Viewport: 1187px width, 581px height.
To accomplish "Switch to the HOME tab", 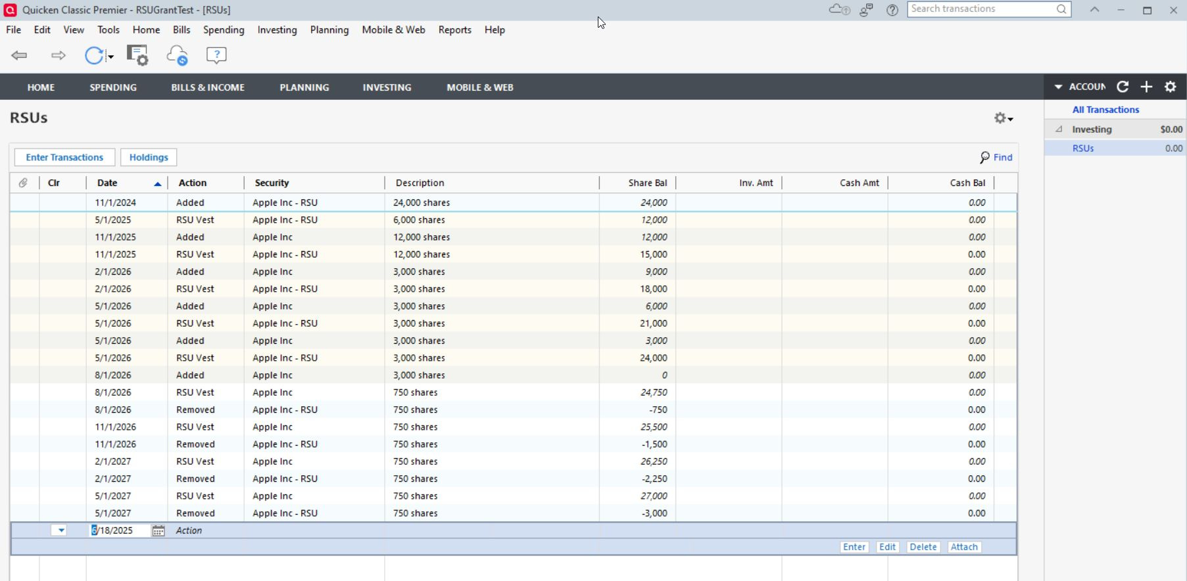I will [41, 87].
